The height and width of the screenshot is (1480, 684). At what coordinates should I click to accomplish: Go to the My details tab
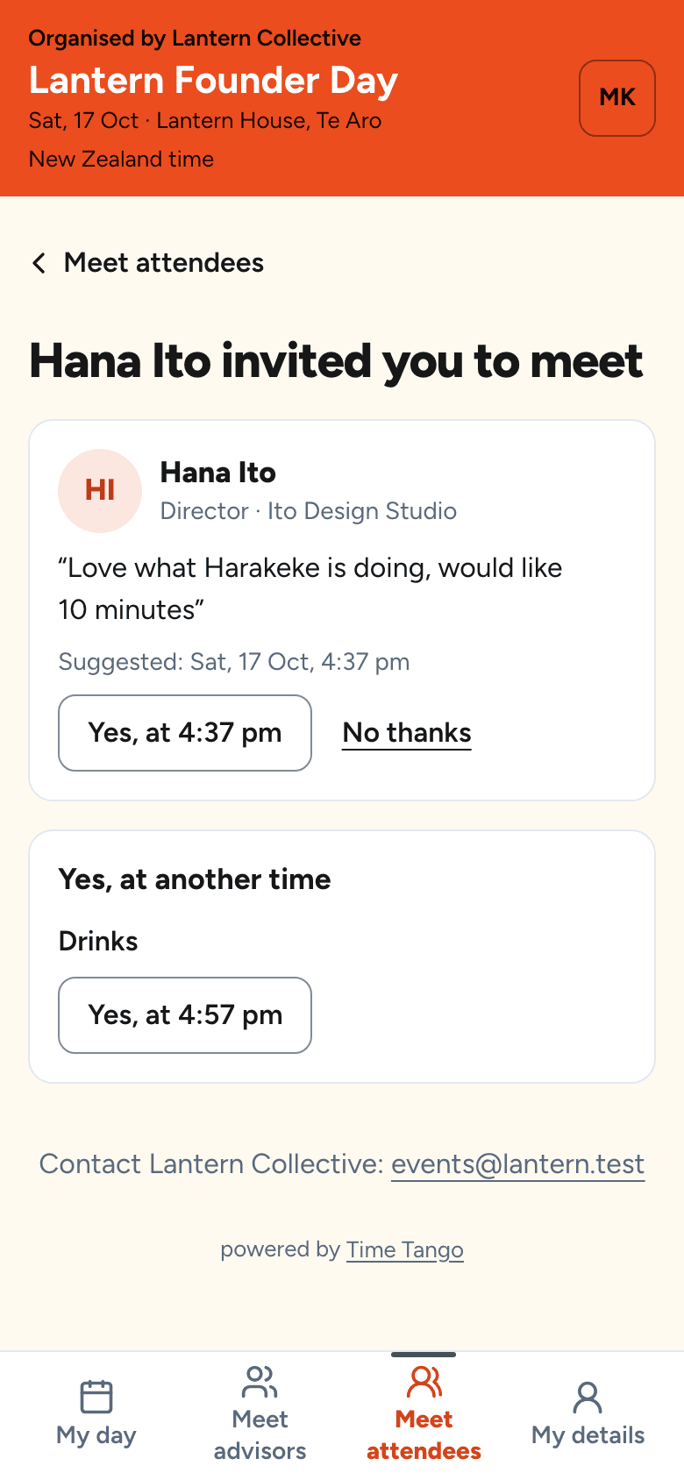[x=588, y=1415]
